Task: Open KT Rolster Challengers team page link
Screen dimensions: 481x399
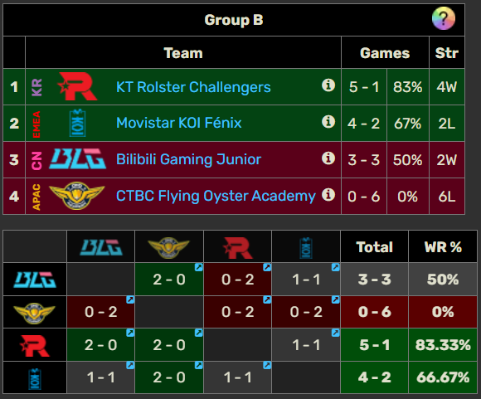Action: [x=193, y=87]
